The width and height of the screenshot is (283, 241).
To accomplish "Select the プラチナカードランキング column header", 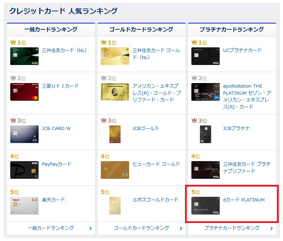I will coord(232,30).
